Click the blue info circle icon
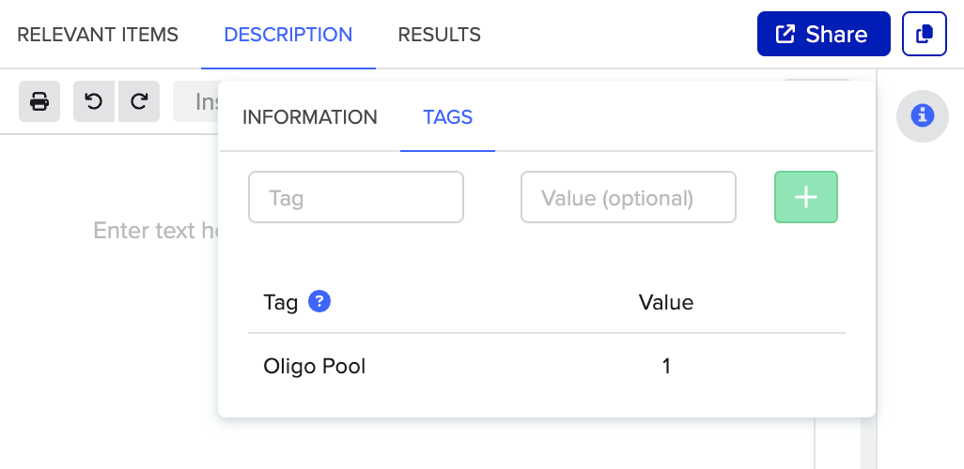The width and height of the screenshot is (964, 469). point(923,115)
